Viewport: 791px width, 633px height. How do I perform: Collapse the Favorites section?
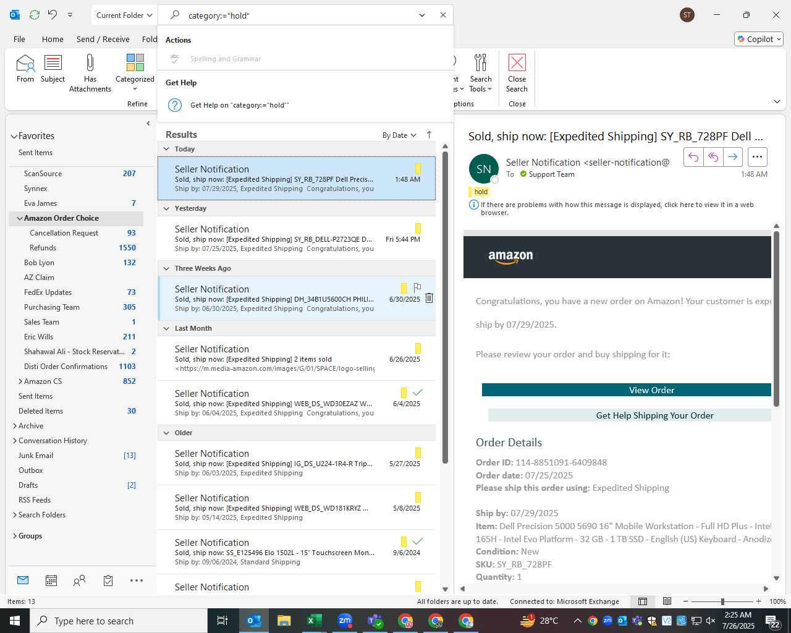tap(14, 137)
